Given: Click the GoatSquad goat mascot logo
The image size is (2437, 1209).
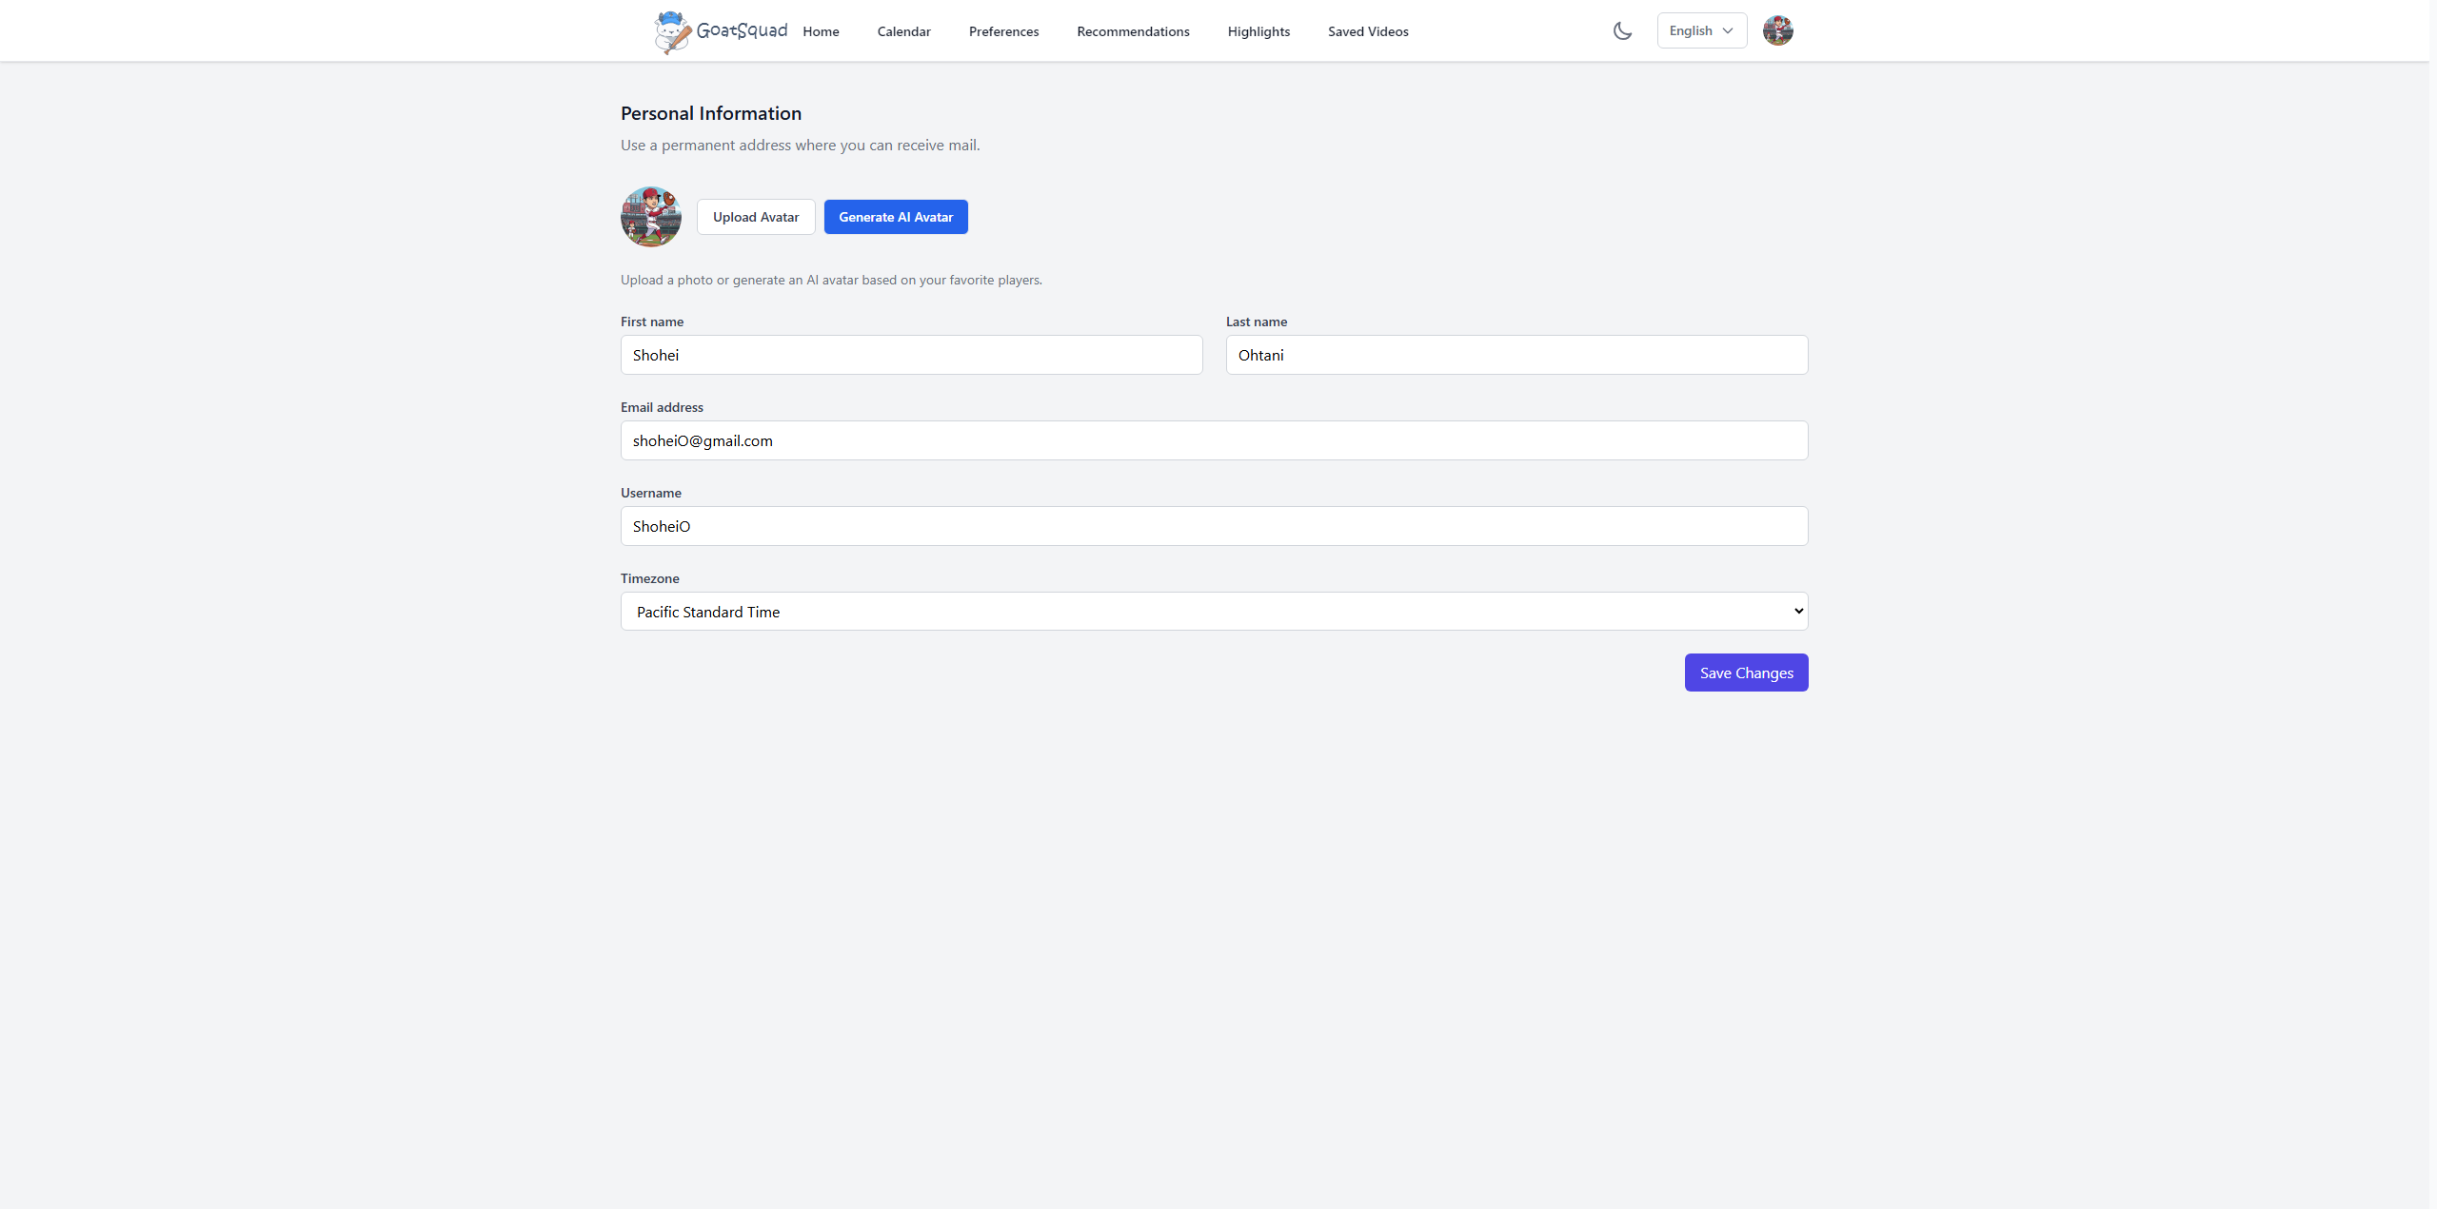Looking at the screenshot, I should click(673, 31).
